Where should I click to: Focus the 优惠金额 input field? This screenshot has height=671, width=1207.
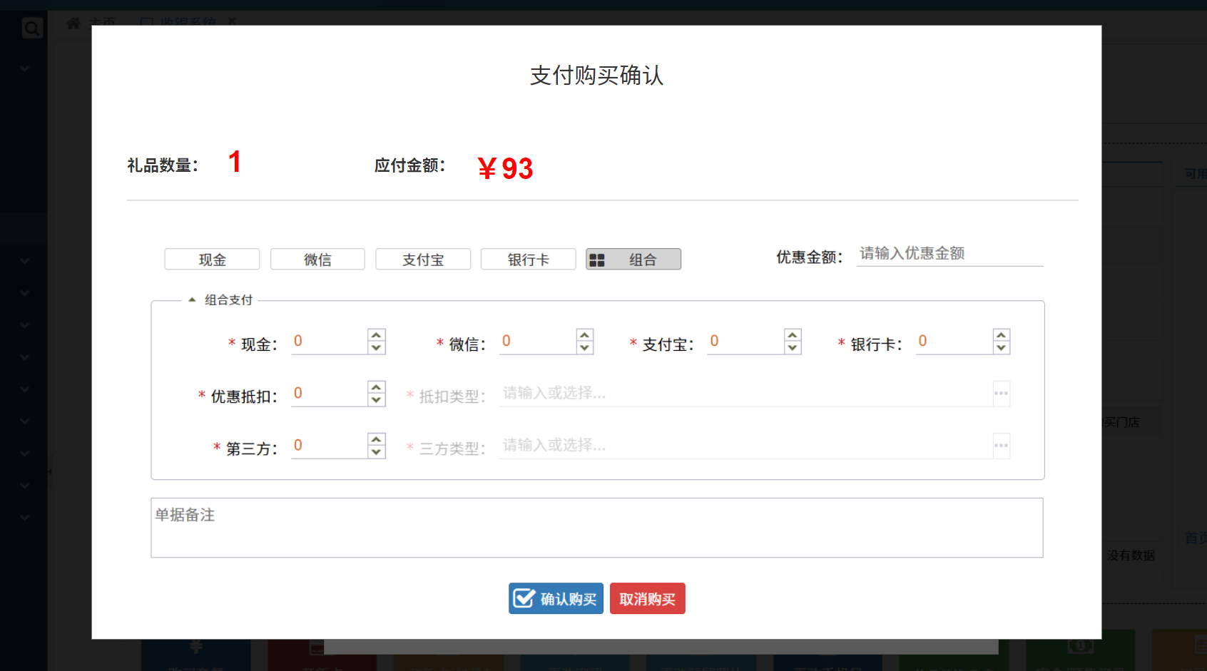949,254
